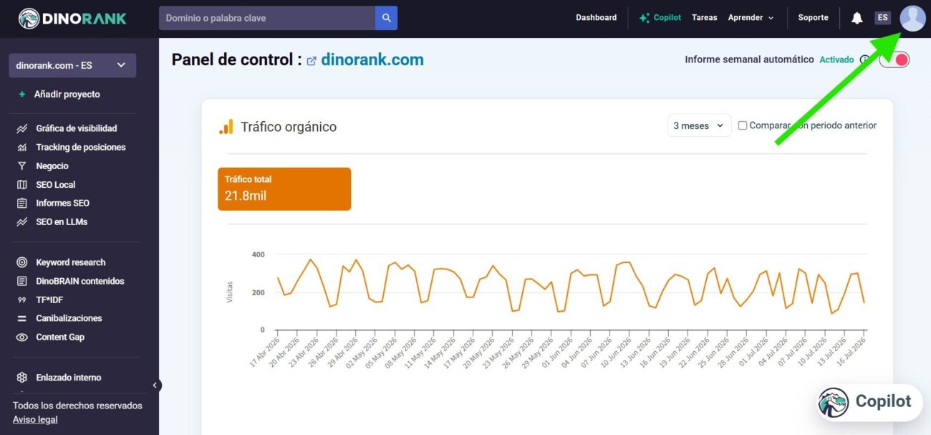Go to Dashboard in top menu
The image size is (931, 435).
(x=596, y=18)
